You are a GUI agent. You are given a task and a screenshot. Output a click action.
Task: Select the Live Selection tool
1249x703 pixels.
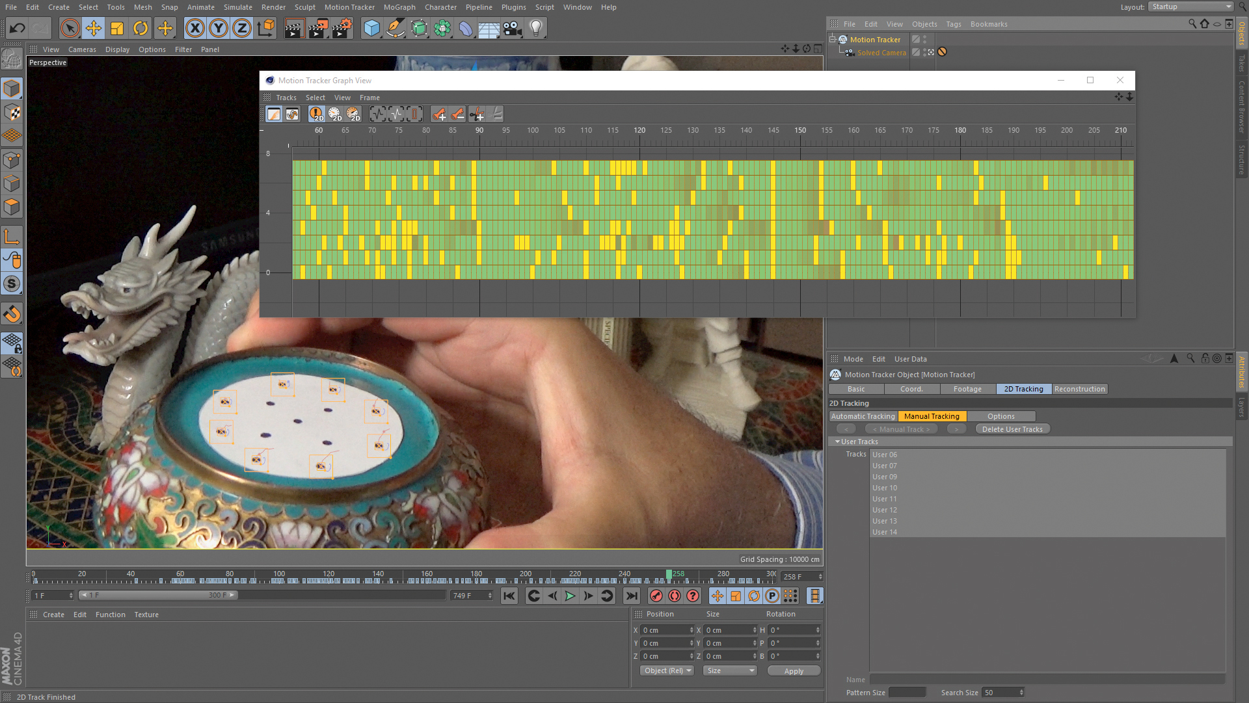(70, 28)
